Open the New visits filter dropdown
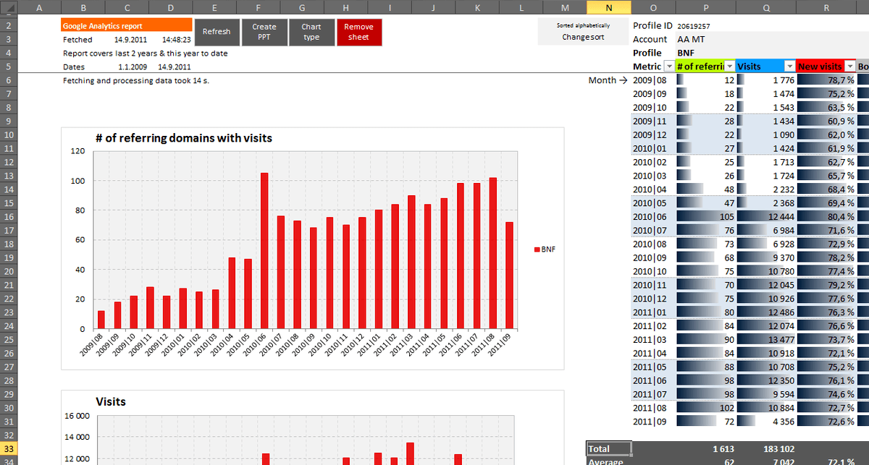 pyautogui.click(x=850, y=67)
